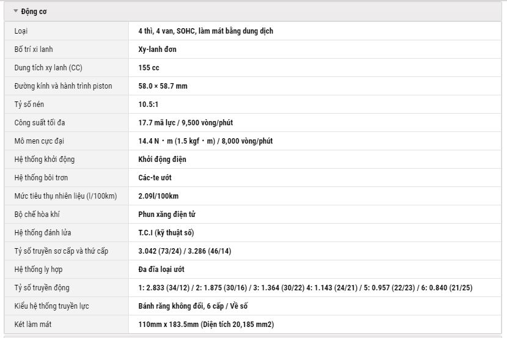The width and height of the screenshot is (507, 338).
Task: Click the Động cơ section header
Action: click(x=252, y=12)
